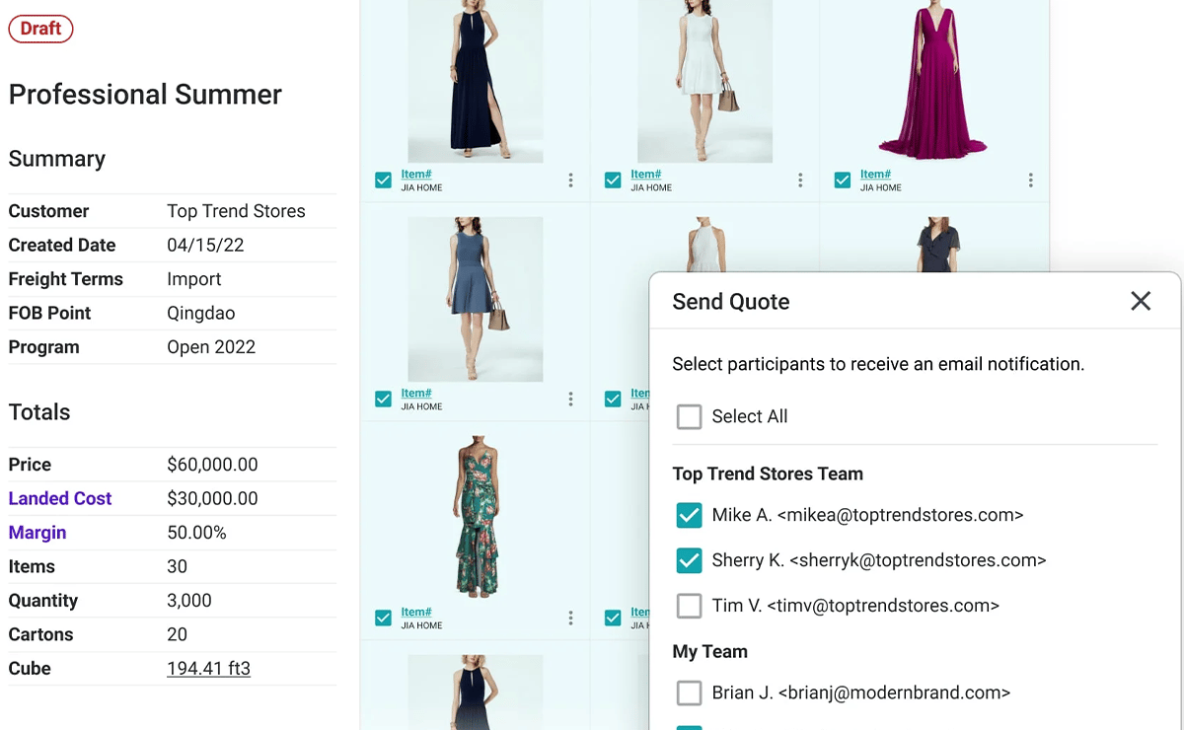
Task: Click the Draft status badge
Action: coord(40,29)
